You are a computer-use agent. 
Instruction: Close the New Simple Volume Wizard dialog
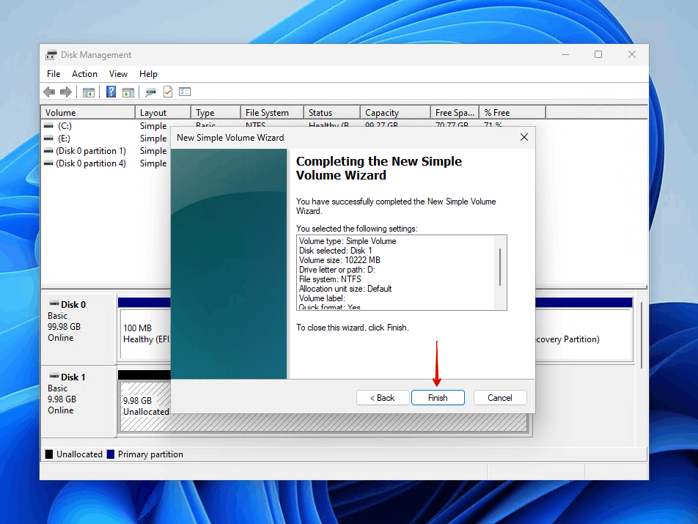[x=524, y=137]
